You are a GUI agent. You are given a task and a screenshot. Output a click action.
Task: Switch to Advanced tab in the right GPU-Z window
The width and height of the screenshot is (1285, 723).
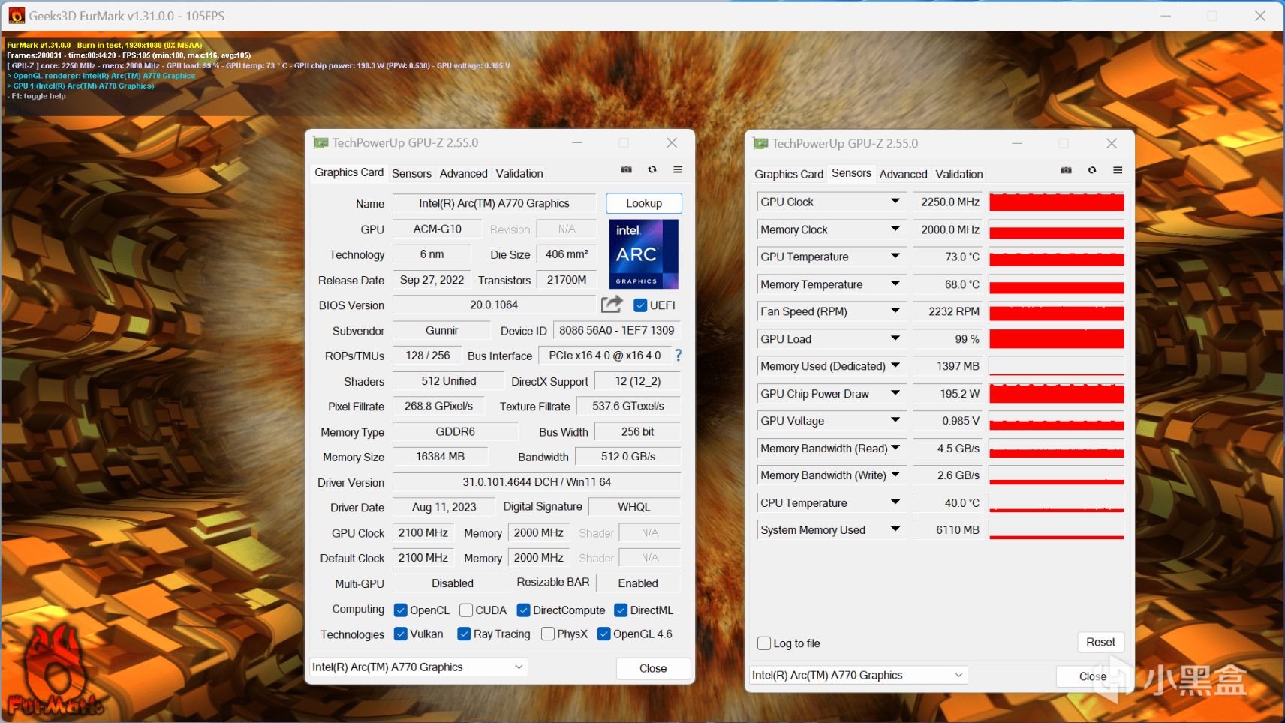[903, 174]
